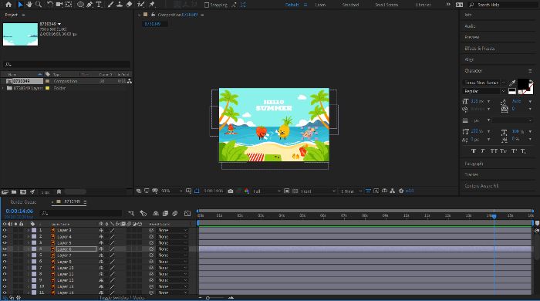Expand Layer 3 properties triangle
Image resolution: width=540 pixels, height=301 pixels.
(29, 230)
